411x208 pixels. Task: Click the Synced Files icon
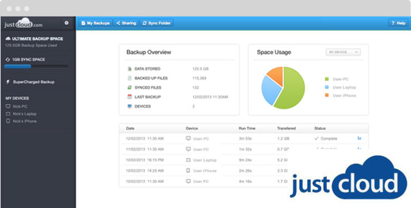(130, 88)
